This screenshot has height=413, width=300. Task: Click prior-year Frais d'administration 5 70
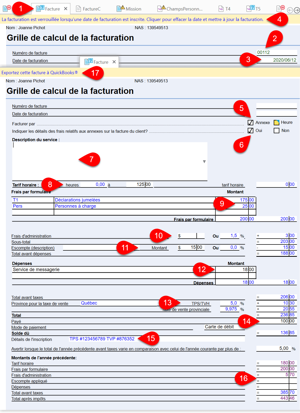coord(277,375)
